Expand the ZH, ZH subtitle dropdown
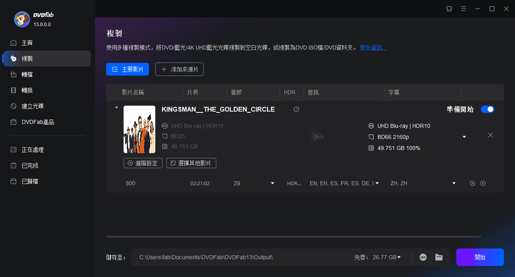Viewport: 515px width, 277px height. [x=454, y=183]
